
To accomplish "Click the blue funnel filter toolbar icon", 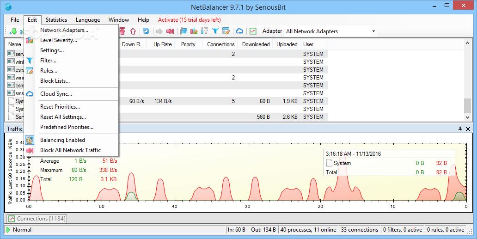I will click(215, 31).
